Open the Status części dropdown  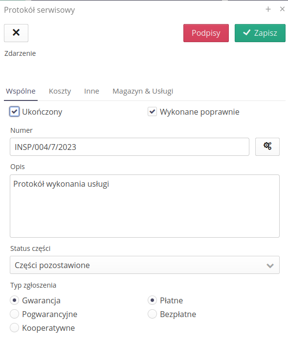coord(145,265)
